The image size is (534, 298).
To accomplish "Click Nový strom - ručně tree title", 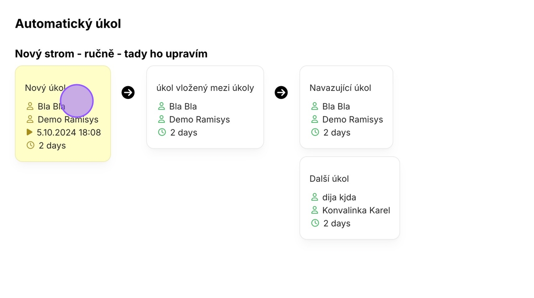I will [x=111, y=54].
